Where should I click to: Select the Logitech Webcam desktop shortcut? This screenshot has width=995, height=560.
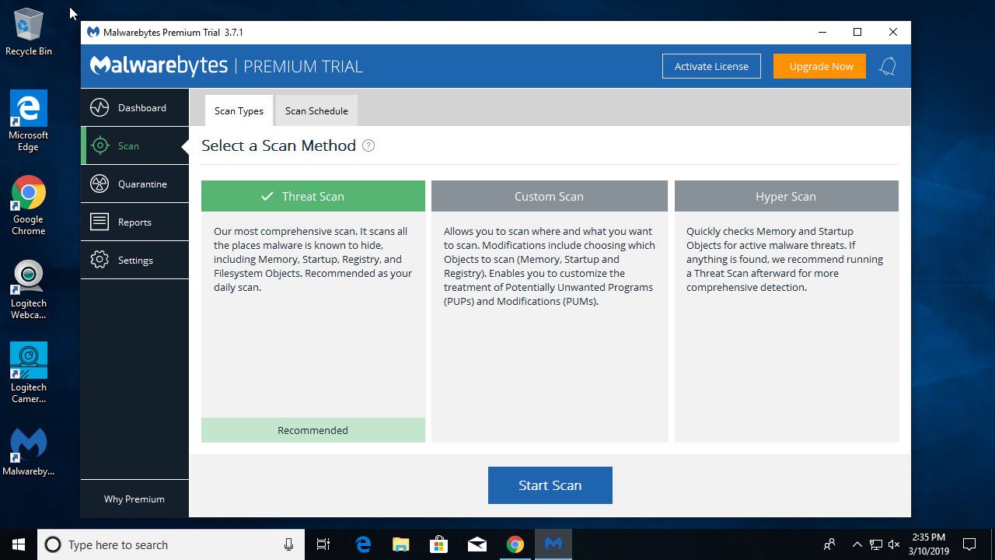(29, 289)
